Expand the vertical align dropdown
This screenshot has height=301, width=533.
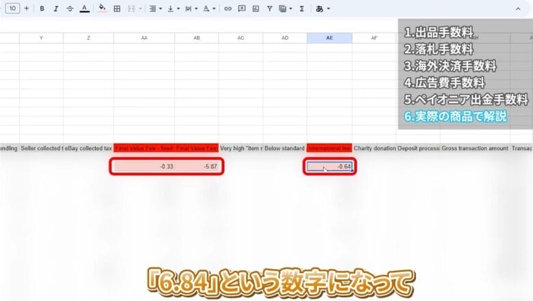point(173,9)
